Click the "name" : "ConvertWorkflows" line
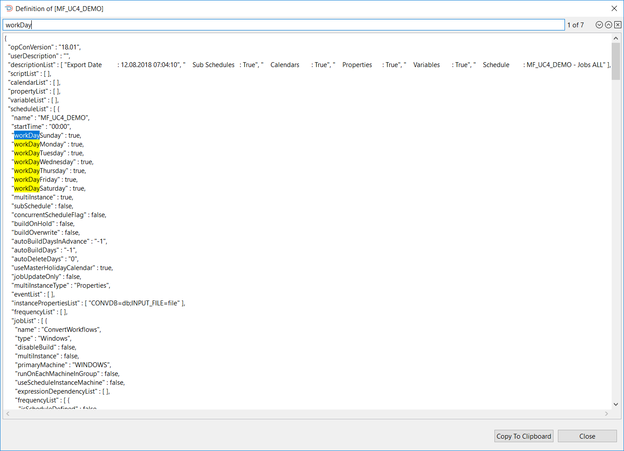This screenshot has width=624, height=451. pos(58,330)
